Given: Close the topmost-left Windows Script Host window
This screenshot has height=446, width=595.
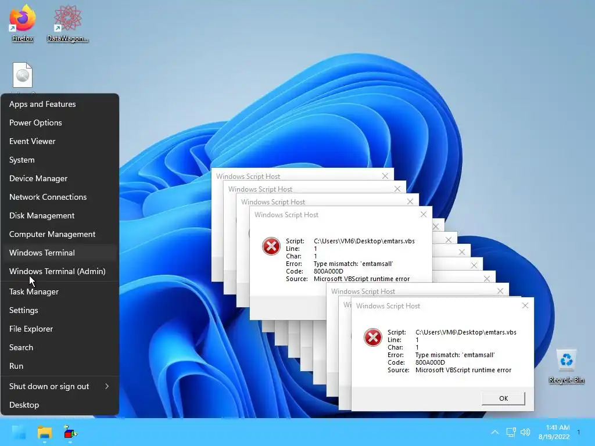Looking at the screenshot, I should pos(385,176).
